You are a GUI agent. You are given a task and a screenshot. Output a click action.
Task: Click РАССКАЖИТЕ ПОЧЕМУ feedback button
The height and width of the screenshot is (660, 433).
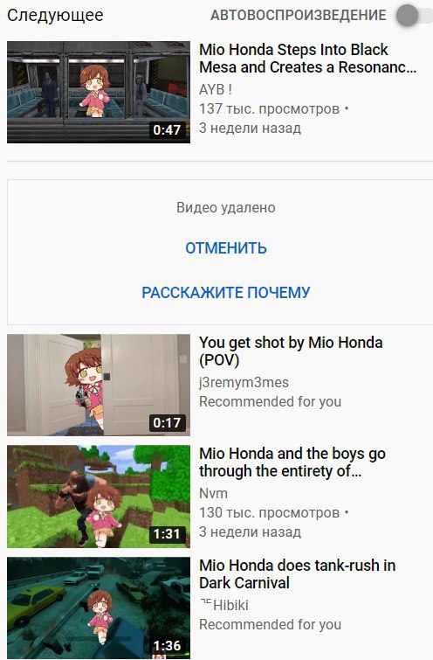click(226, 293)
